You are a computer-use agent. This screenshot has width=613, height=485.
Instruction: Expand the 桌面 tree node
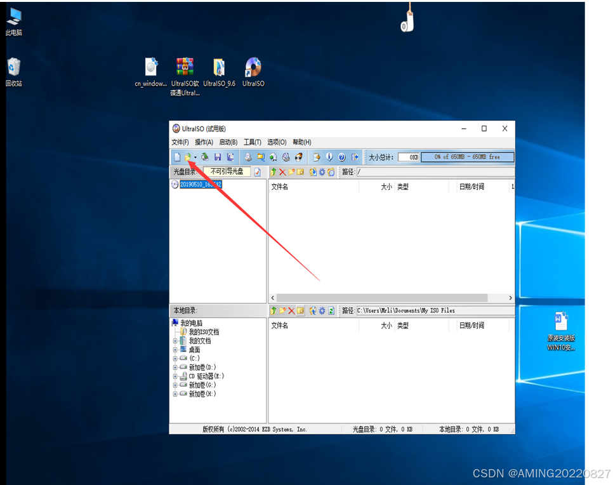point(175,350)
